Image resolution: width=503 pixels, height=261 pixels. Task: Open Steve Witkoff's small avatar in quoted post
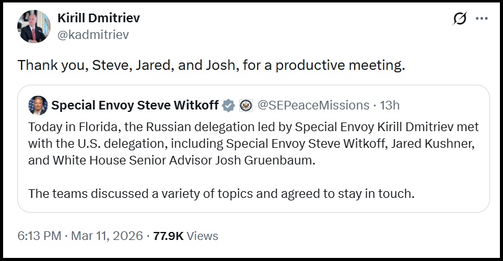(x=38, y=105)
